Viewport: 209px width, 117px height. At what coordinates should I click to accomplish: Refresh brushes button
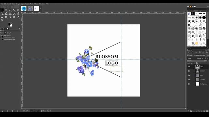pos(203,52)
